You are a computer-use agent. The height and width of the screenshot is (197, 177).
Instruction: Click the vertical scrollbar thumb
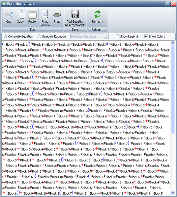click(173, 90)
